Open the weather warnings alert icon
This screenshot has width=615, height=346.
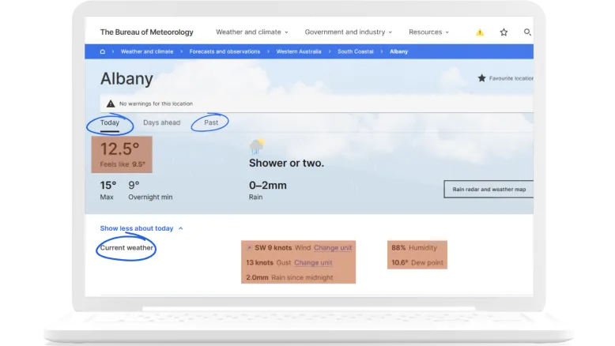pyautogui.click(x=480, y=32)
